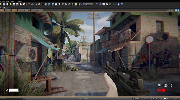
Task: Click the orange sphere material icon
Action: (x=39, y=4)
